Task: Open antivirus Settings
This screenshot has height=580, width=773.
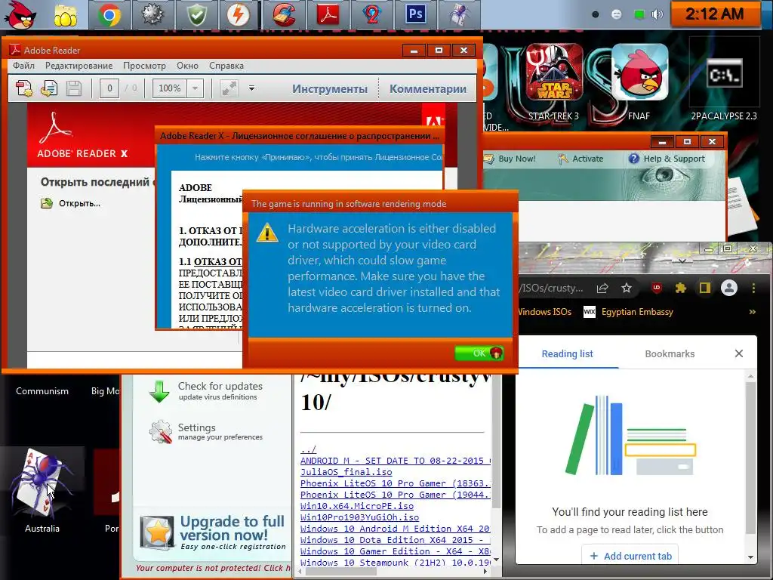Action: [x=206, y=431]
